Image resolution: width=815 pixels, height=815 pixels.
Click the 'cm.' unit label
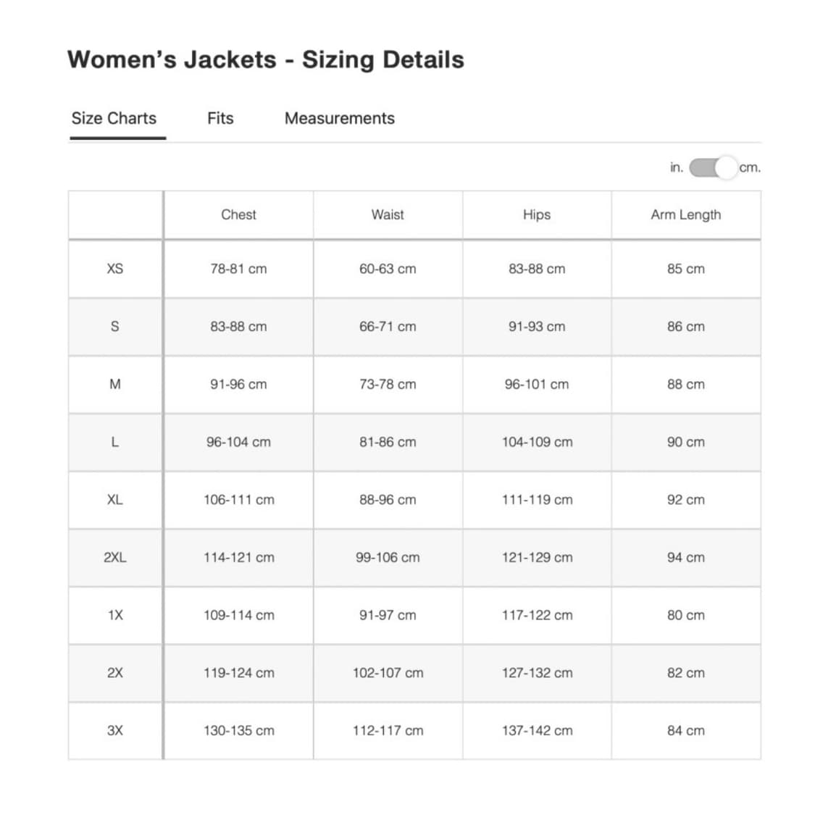[x=750, y=168]
